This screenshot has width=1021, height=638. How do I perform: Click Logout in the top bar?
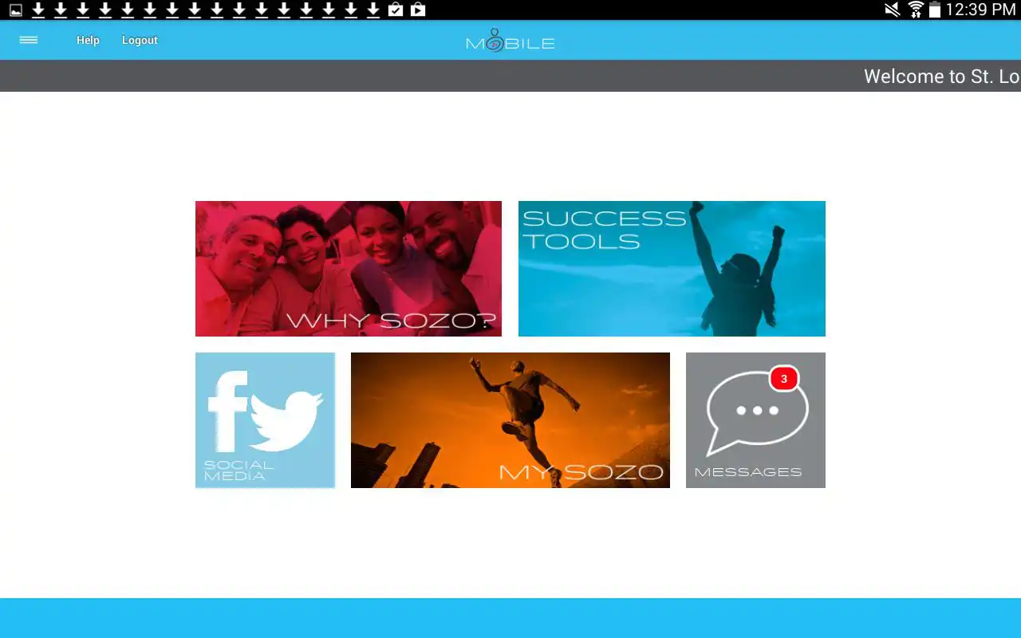[140, 40]
